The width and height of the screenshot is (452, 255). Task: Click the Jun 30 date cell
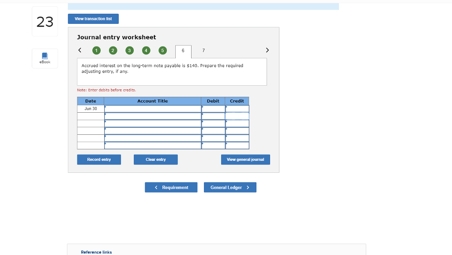coord(90,109)
